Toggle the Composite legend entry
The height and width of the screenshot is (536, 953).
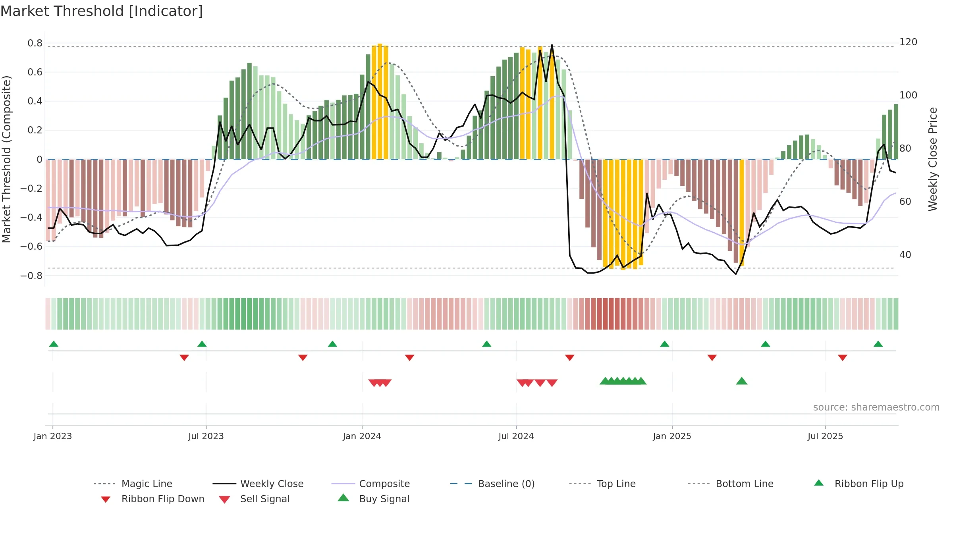(x=370, y=484)
